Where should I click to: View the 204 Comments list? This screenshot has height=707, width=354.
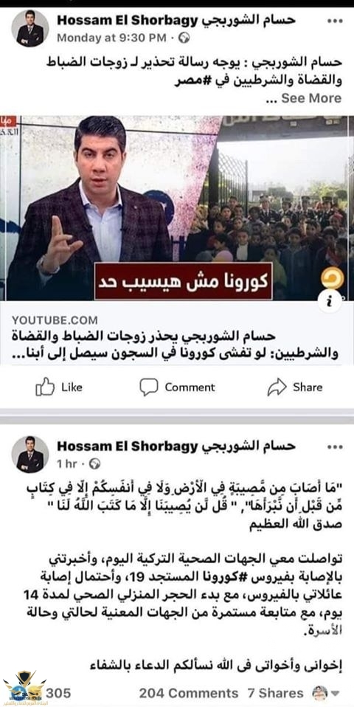click(188, 693)
